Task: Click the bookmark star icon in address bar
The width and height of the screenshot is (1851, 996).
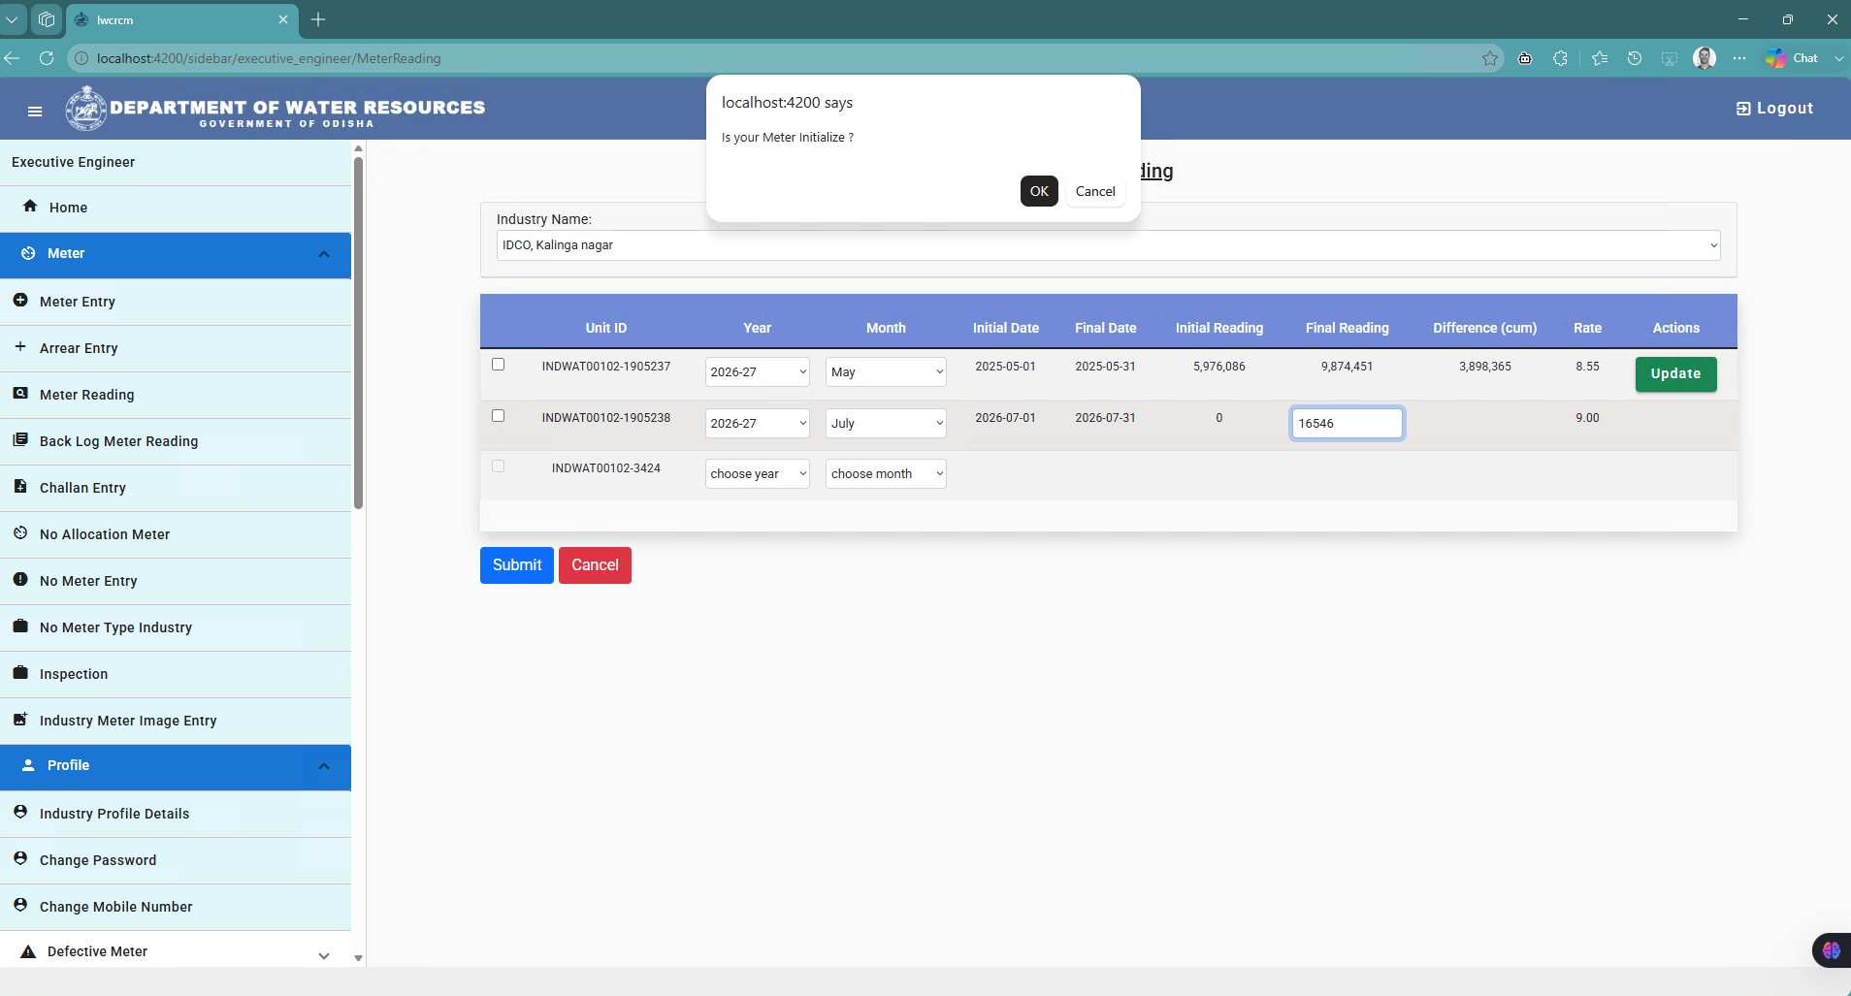Action: click(1490, 58)
